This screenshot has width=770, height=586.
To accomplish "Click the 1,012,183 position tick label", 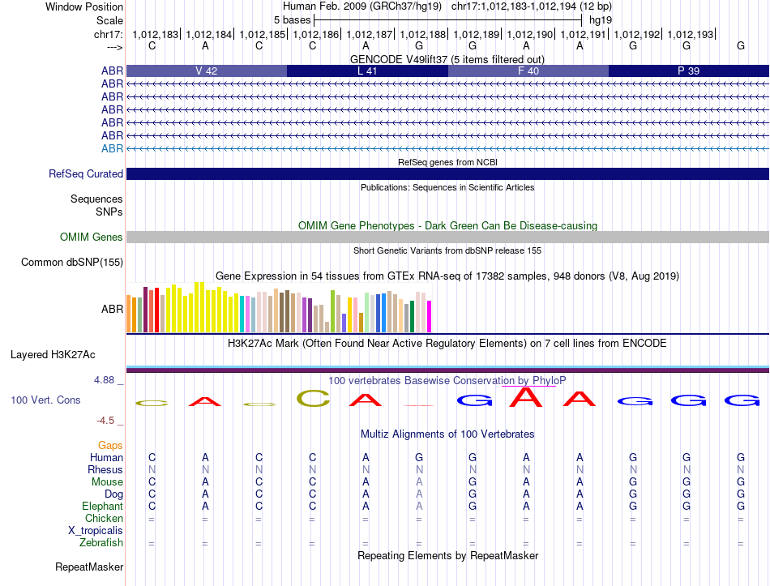I will [x=156, y=34].
